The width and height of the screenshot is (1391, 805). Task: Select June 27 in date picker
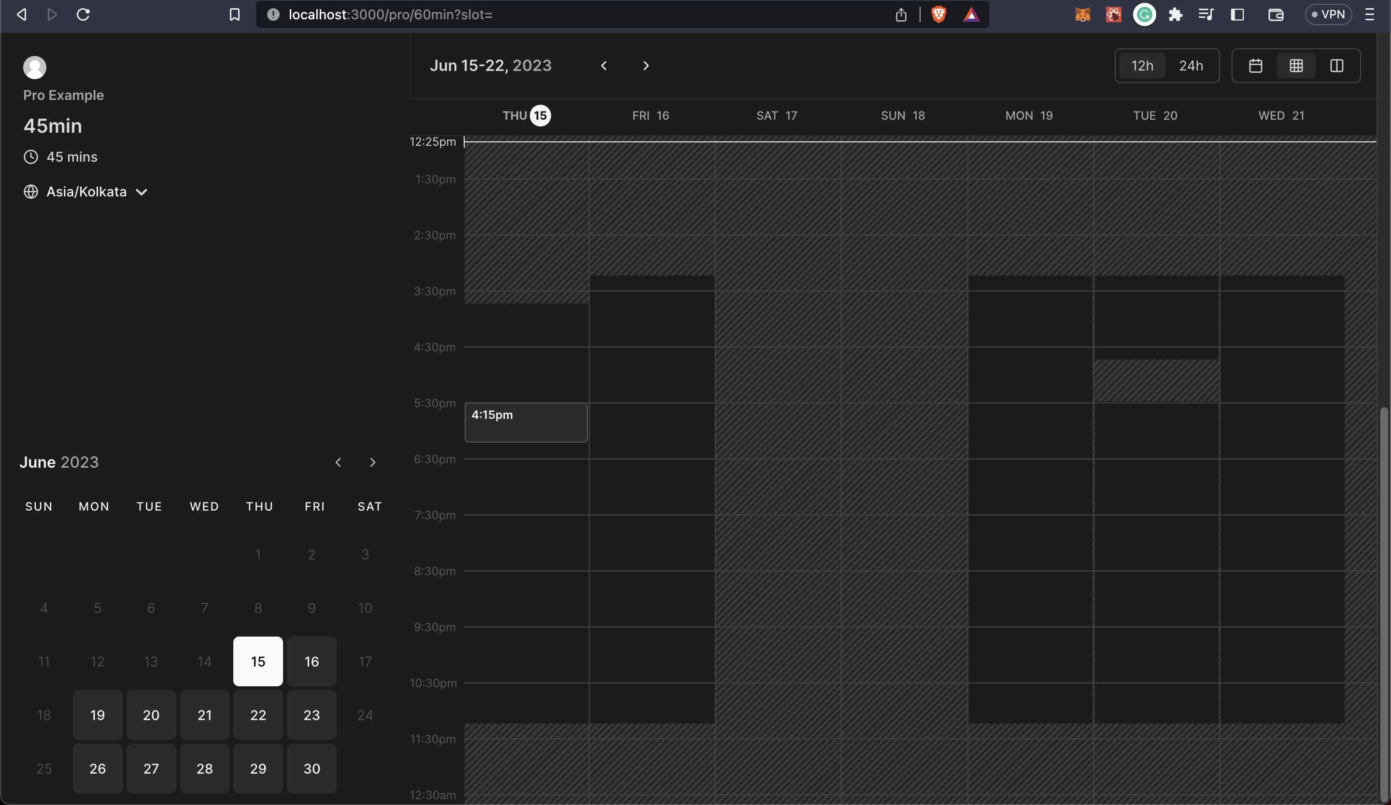click(151, 768)
